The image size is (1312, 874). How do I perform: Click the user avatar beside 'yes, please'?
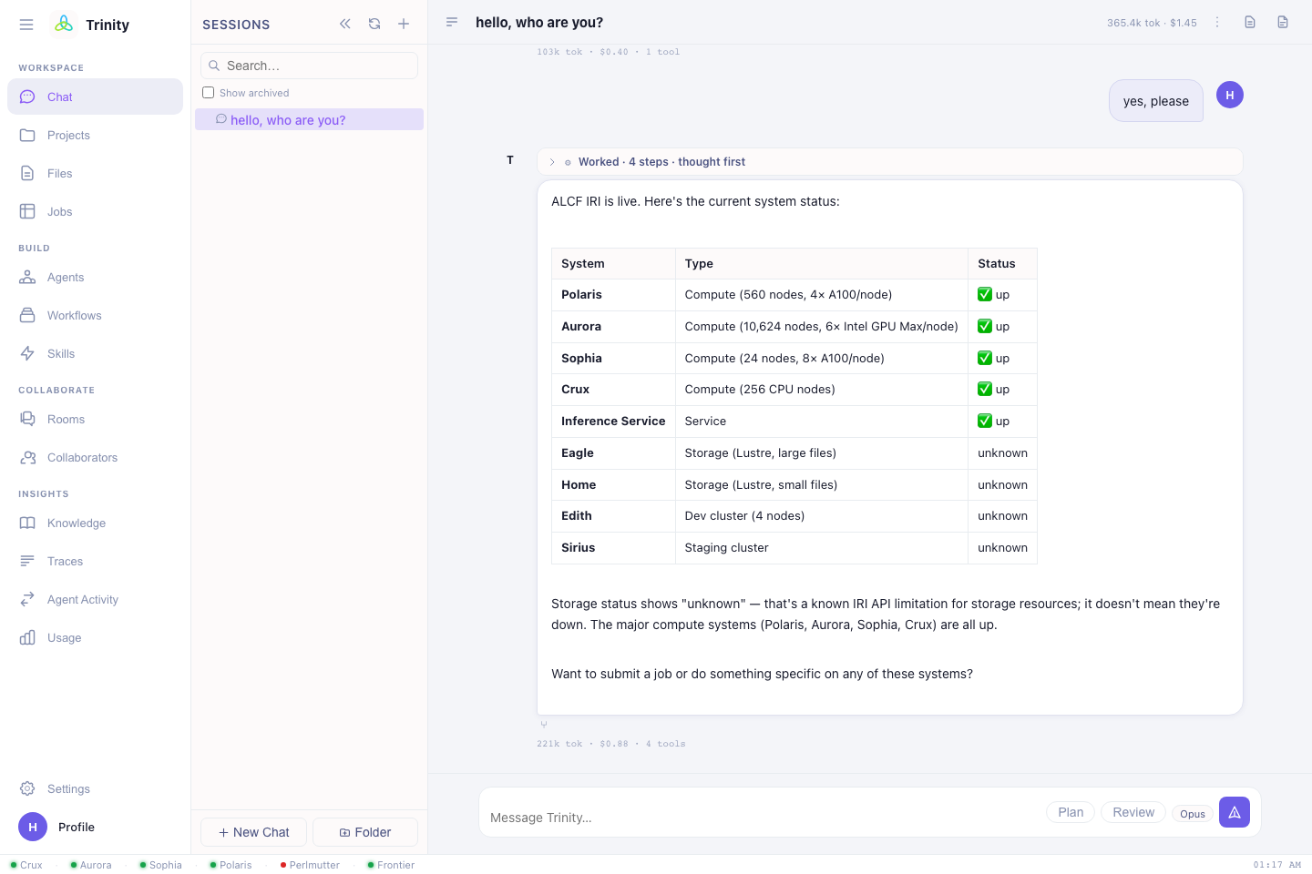(x=1230, y=95)
